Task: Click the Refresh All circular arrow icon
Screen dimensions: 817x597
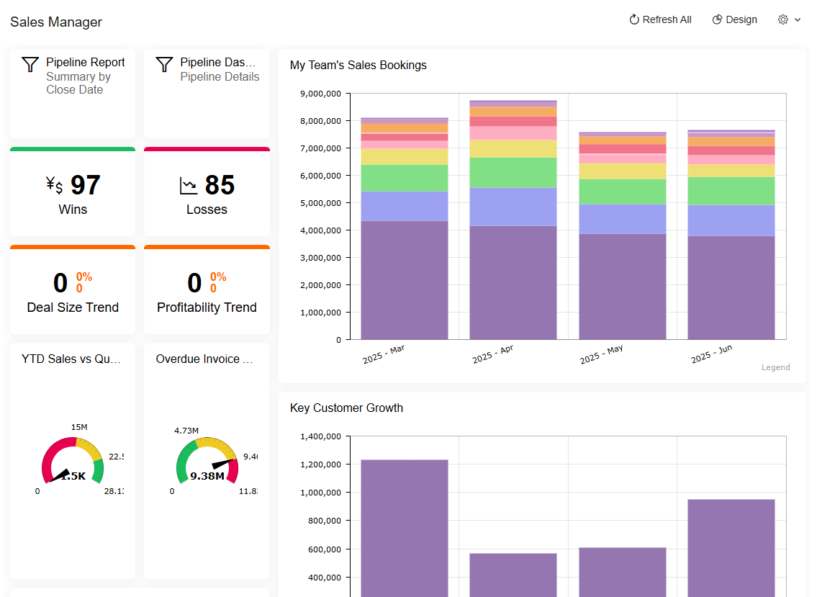Action: (x=633, y=20)
